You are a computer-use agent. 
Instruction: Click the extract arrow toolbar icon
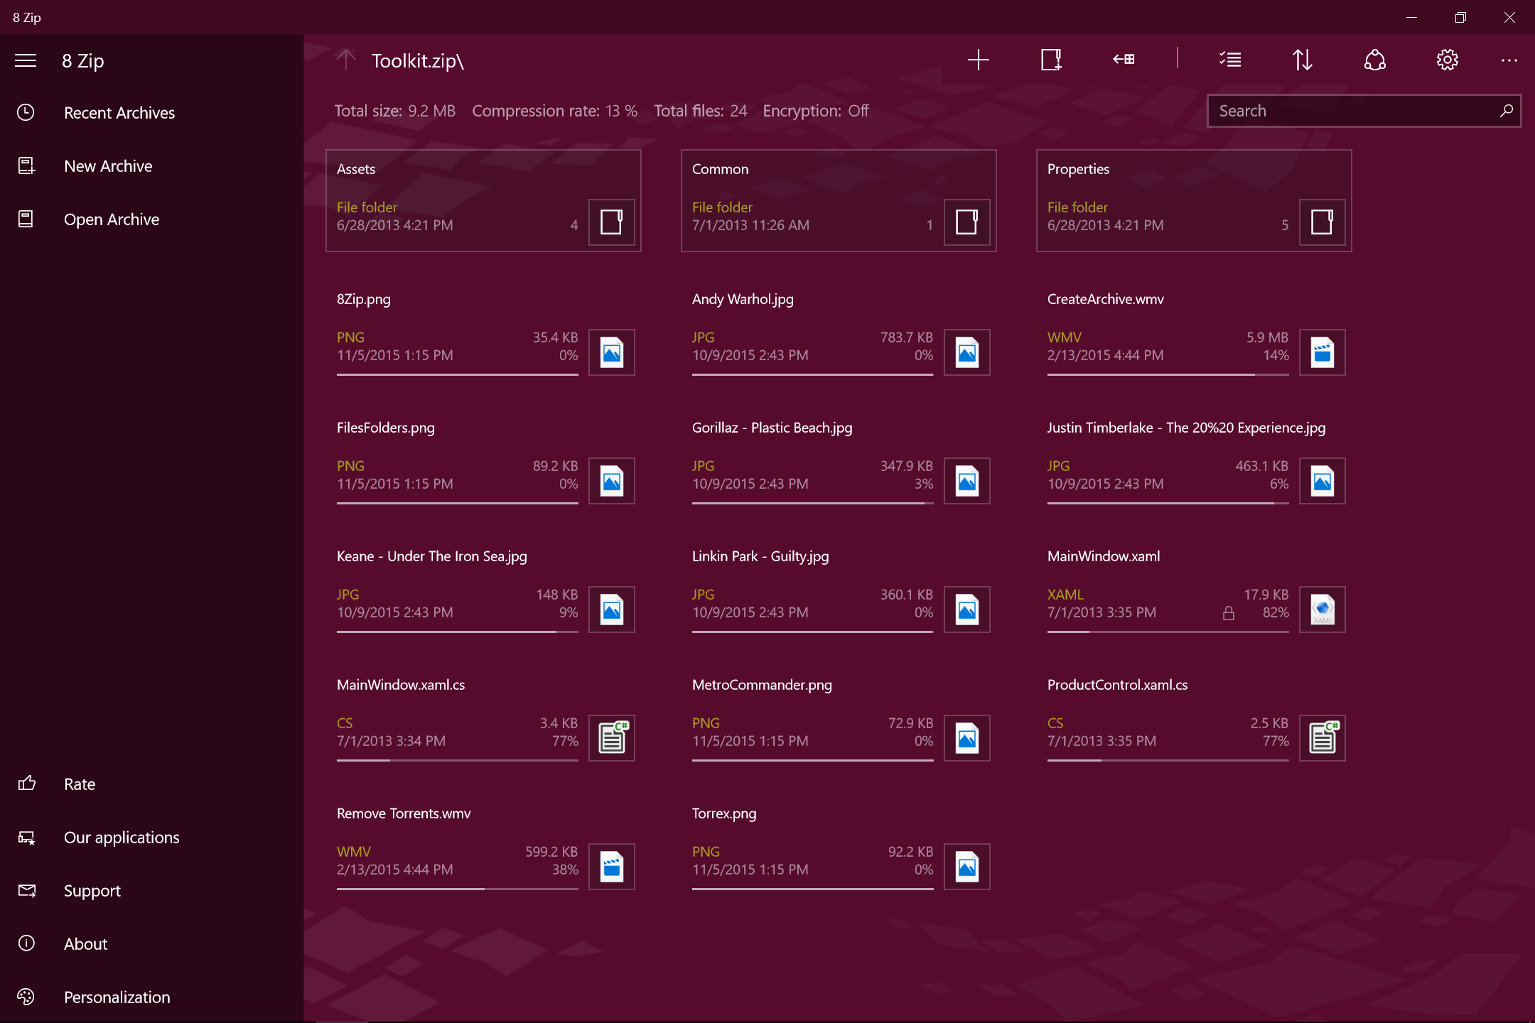[1124, 60]
